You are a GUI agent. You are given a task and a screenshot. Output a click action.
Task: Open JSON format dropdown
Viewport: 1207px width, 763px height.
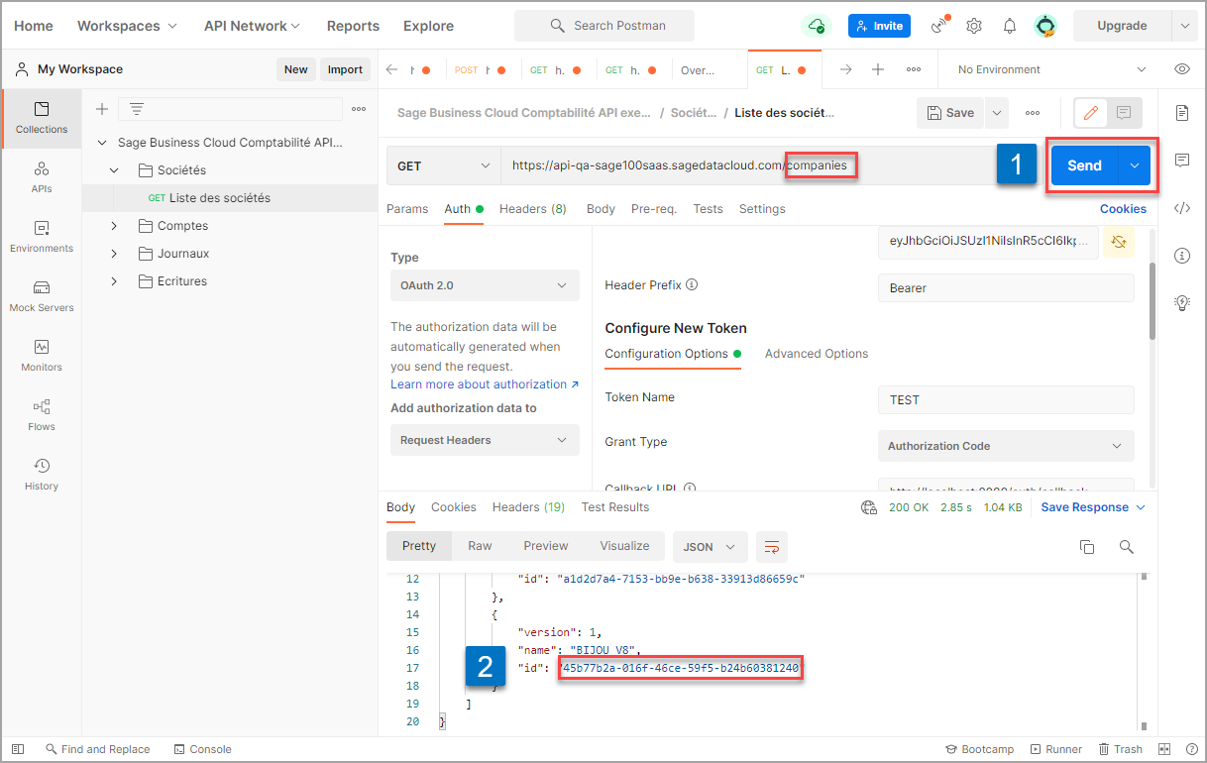click(x=710, y=546)
